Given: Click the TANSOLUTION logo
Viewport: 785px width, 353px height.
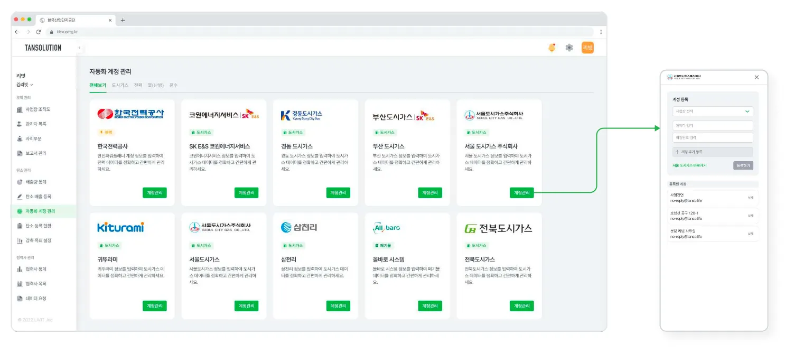Looking at the screenshot, I should pyautogui.click(x=43, y=48).
